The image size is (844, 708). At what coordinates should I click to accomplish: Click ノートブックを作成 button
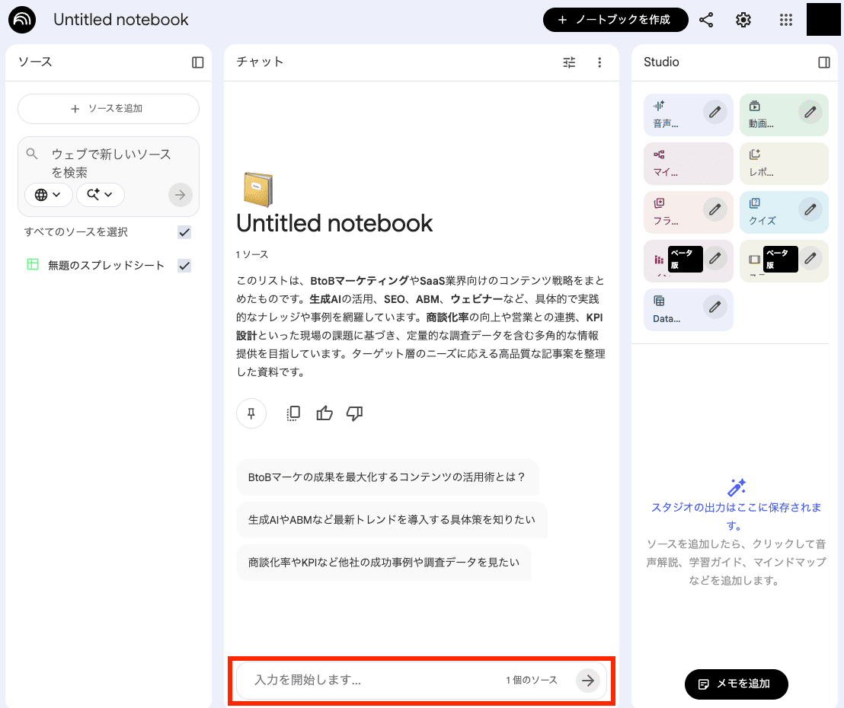pyautogui.click(x=615, y=20)
